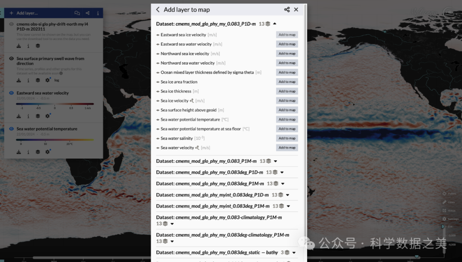Click share icon in Add layer dialog header
This screenshot has height=262, width=462.
(287, 9)
